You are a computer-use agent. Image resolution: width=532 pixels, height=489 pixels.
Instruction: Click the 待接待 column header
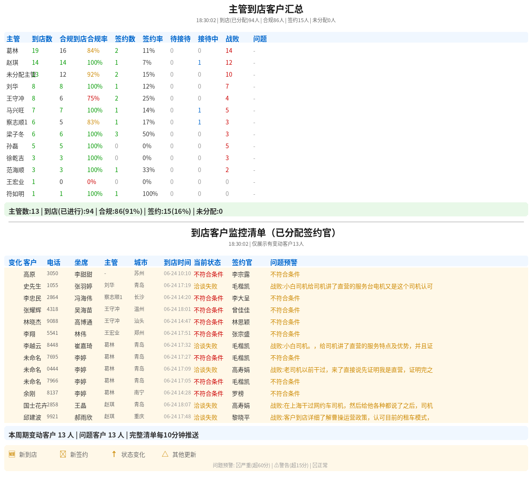coord(180,39)
